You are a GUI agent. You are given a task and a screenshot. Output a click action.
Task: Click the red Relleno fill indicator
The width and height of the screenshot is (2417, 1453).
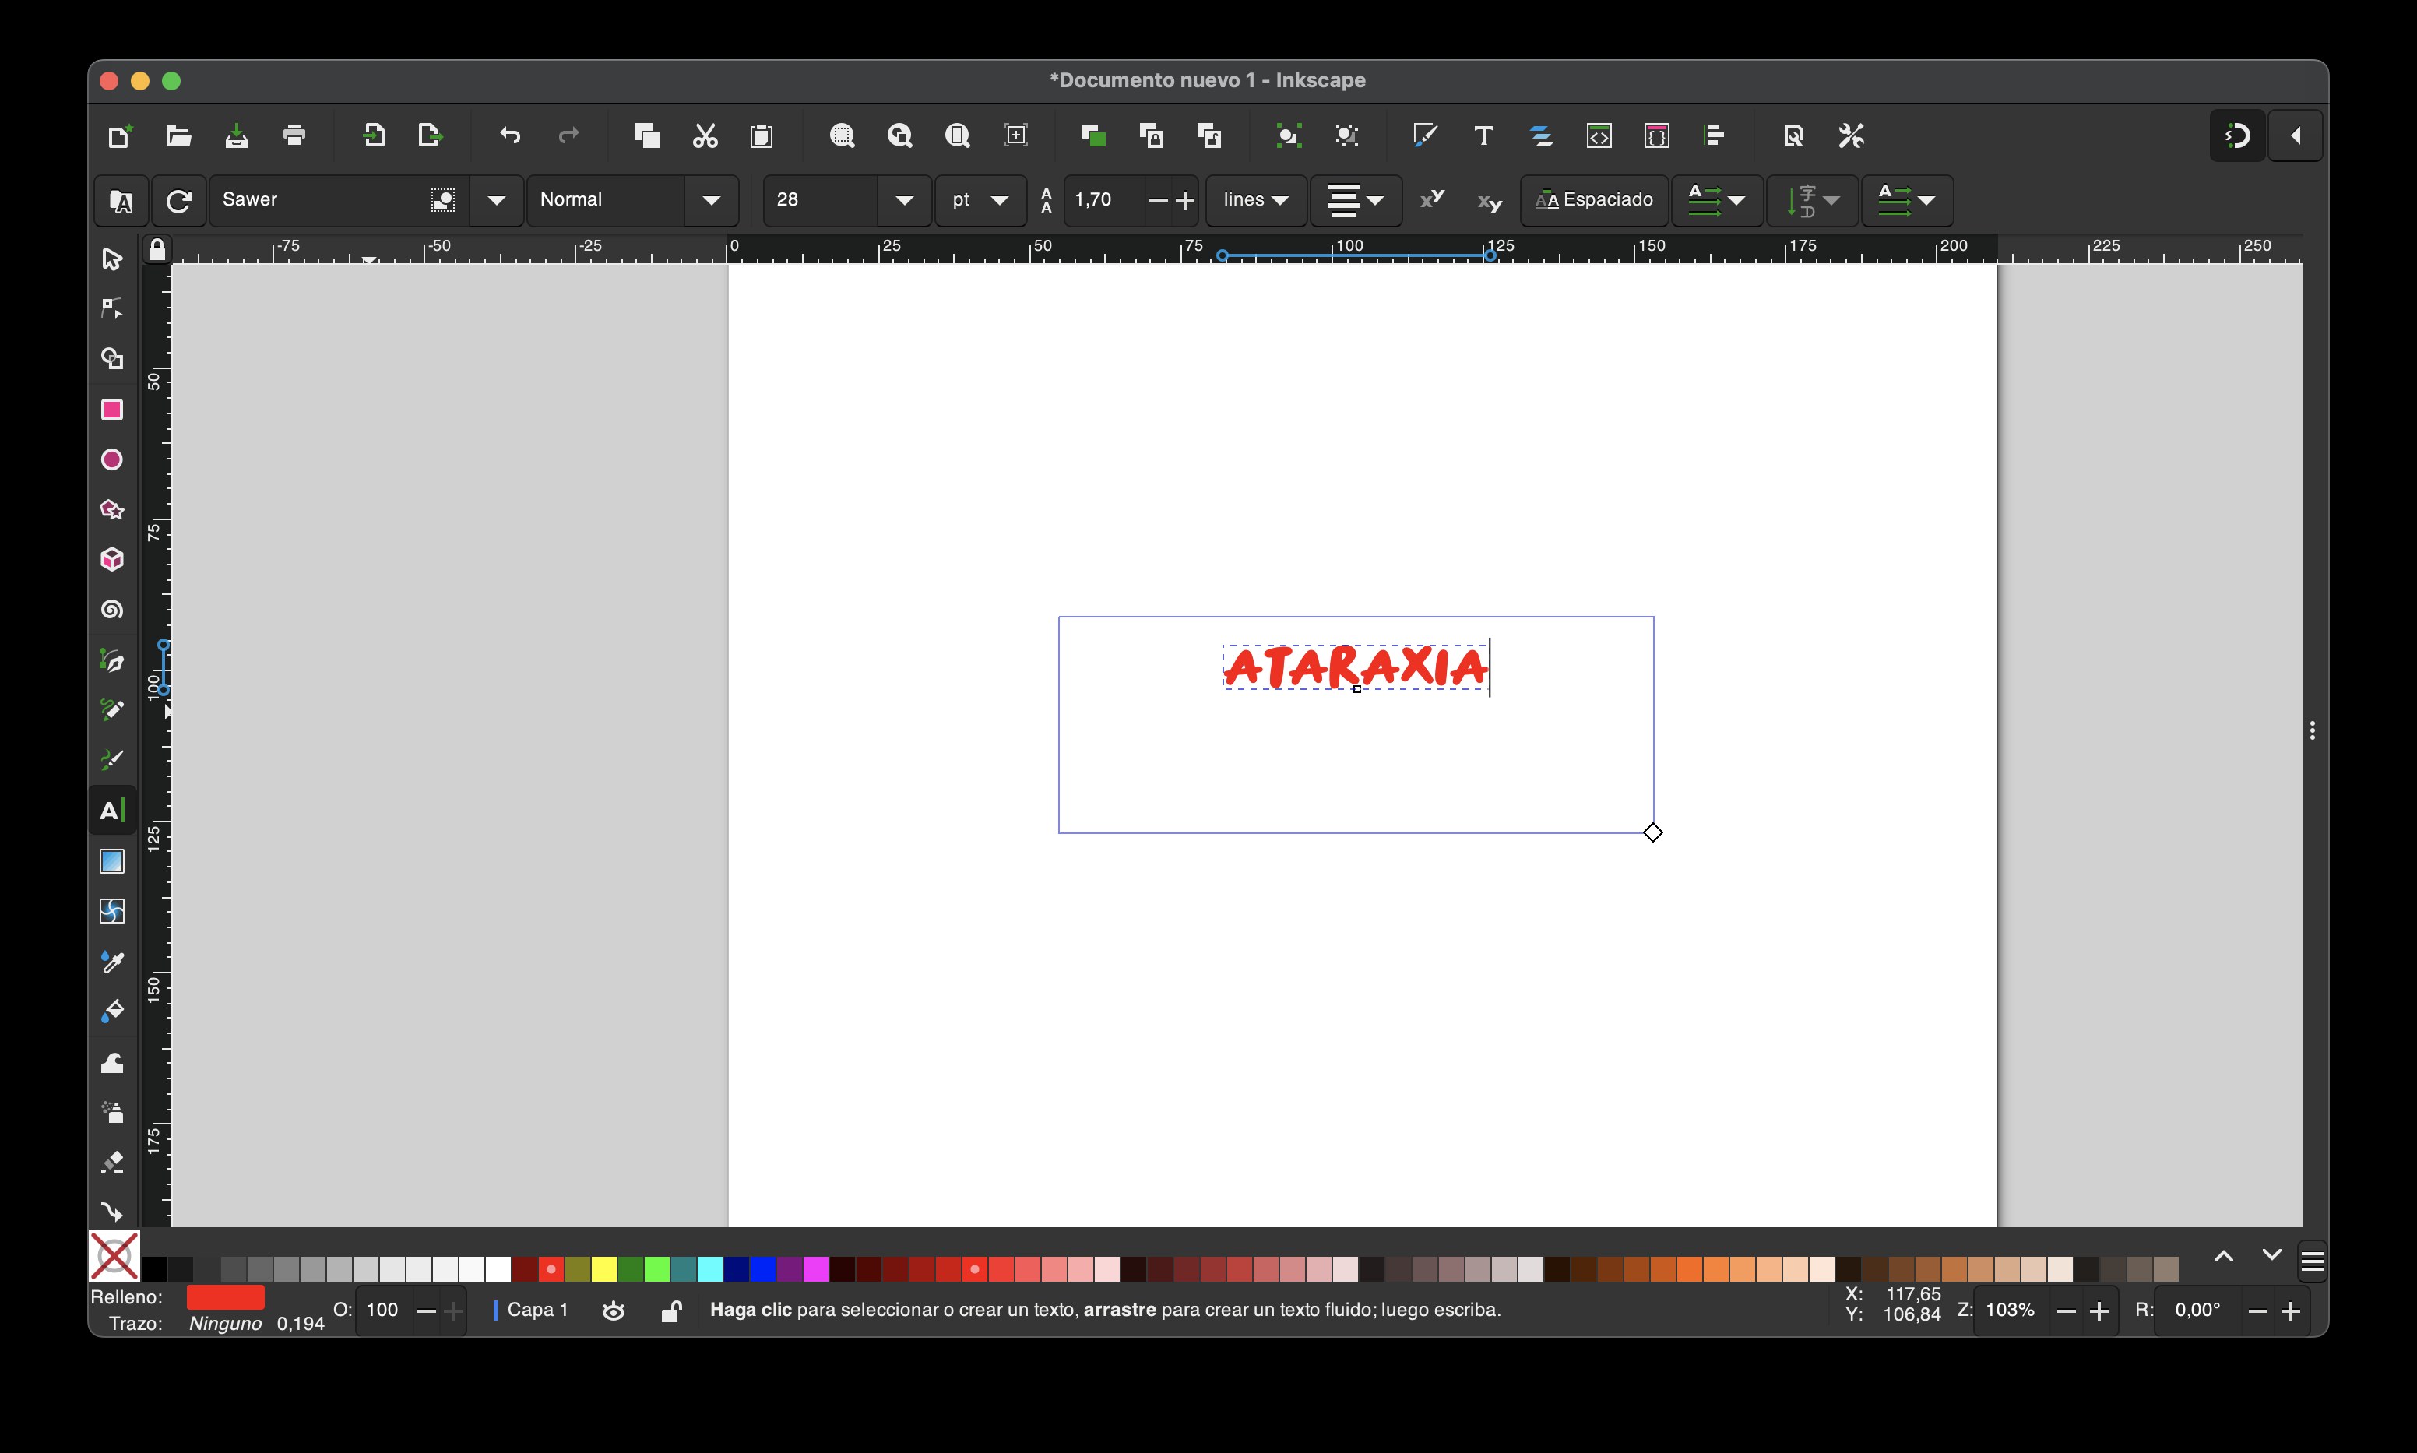click(x=225, y=1297)
